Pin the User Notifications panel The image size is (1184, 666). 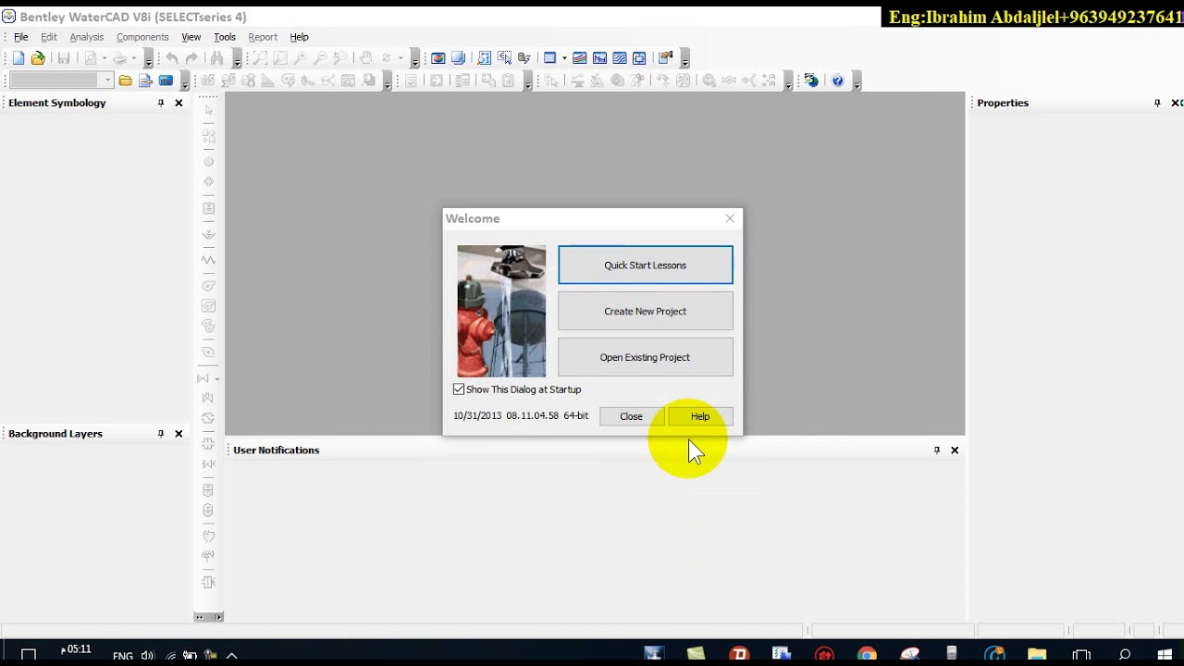tap(937, 450)
